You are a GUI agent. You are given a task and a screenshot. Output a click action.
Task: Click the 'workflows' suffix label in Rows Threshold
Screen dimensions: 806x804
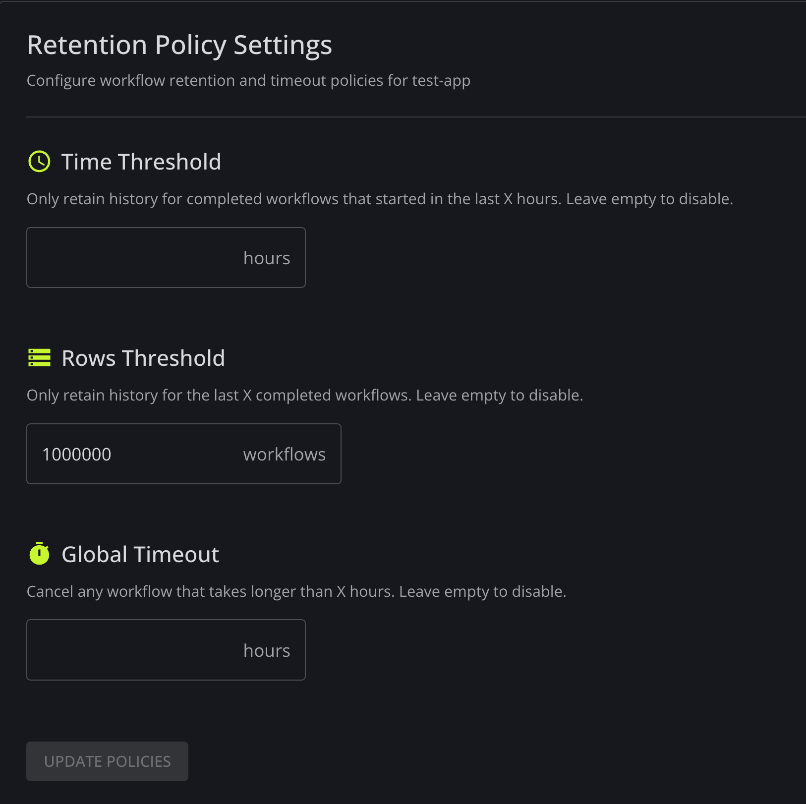tap(285, 455)
